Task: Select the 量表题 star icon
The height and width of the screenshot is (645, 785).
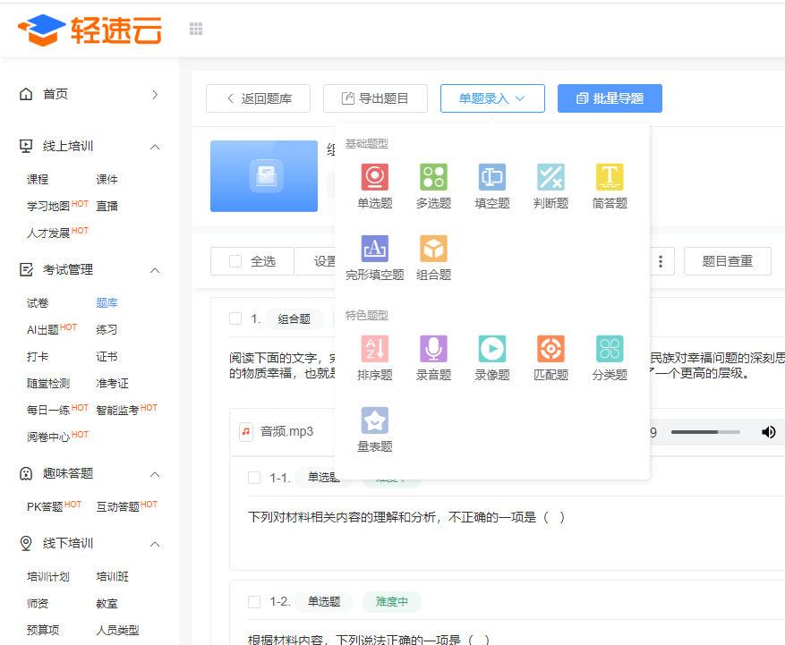Action: (374, 420)
